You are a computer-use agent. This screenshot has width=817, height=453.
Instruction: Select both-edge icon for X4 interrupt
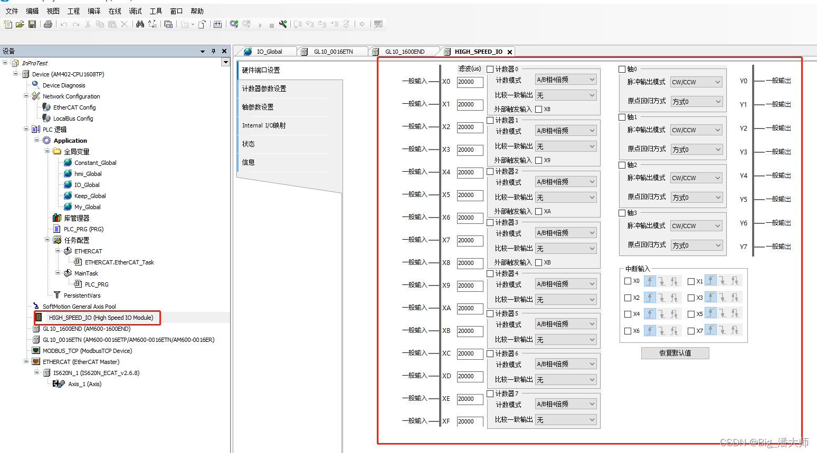coord(674,314)
